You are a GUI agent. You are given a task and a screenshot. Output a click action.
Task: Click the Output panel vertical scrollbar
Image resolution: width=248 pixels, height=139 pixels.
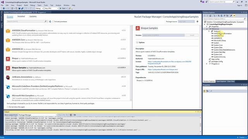point(200,124)
